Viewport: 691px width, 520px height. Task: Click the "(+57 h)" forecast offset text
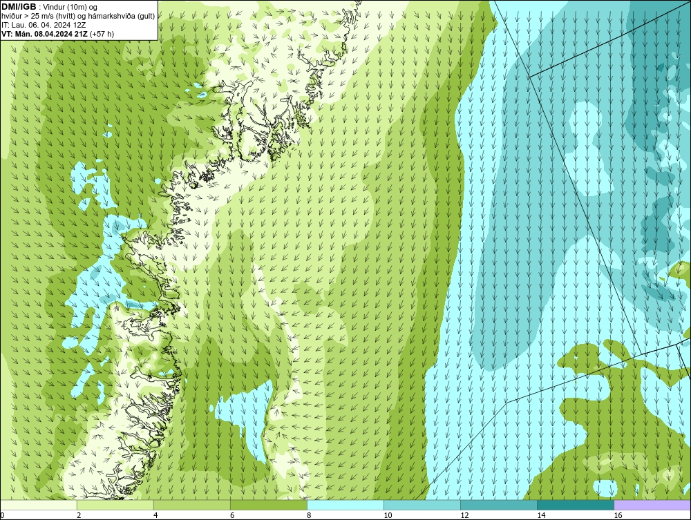[x=102, y=34]
